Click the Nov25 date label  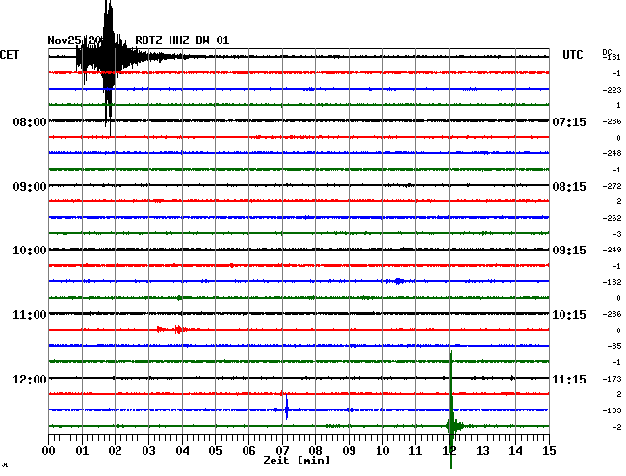coord(65,40)
